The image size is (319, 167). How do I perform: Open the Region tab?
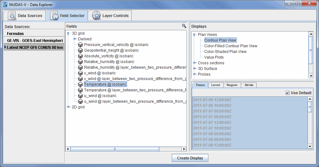point(232,85)
